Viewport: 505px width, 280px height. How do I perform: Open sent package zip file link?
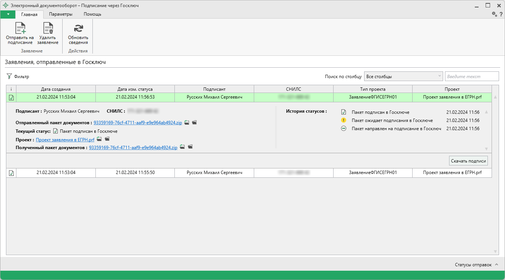click(138, 123)
